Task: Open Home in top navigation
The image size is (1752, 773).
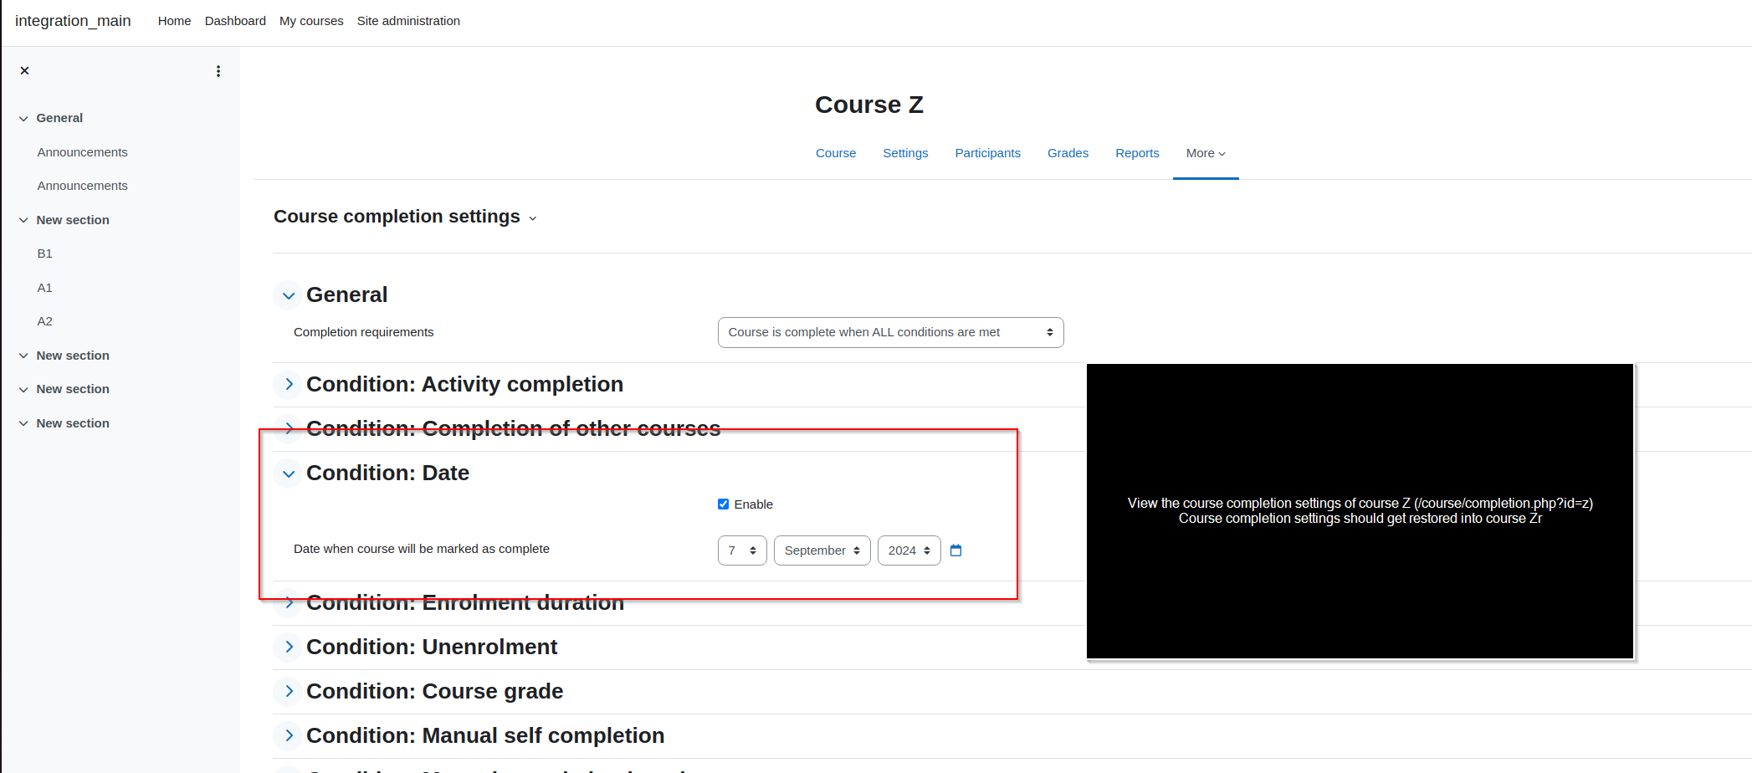Action: [x=174, y=21]
